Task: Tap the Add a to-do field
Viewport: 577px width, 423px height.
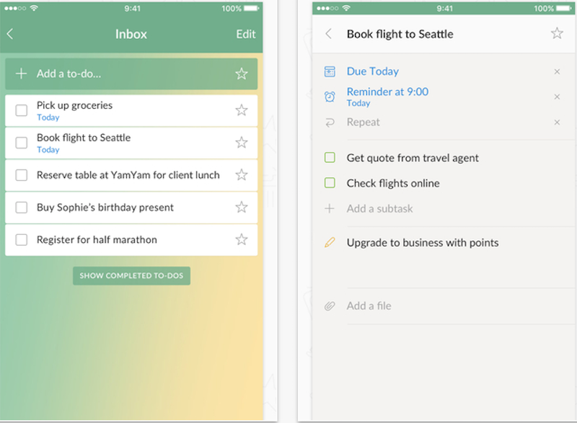Action: tap(123, 74)
